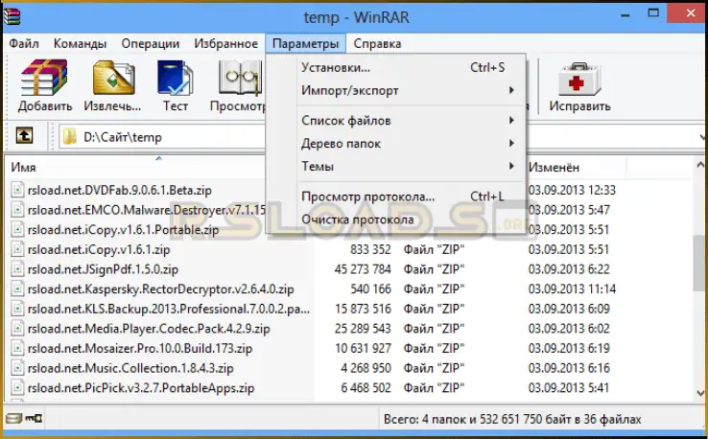Select rsload.net.iCopy.v1.6.1.zip file name
Image resolution: width=708 pixels, height=439 pixels.
pyautogui.click(x=99, y=249)
